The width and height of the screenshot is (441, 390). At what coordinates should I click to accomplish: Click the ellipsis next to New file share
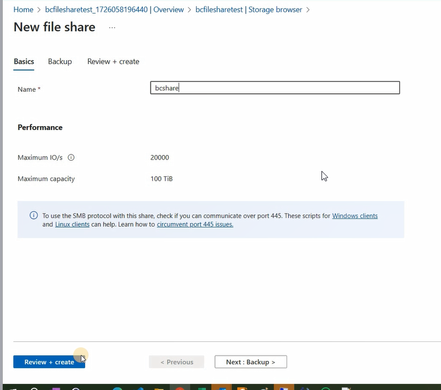coord(112,27)
